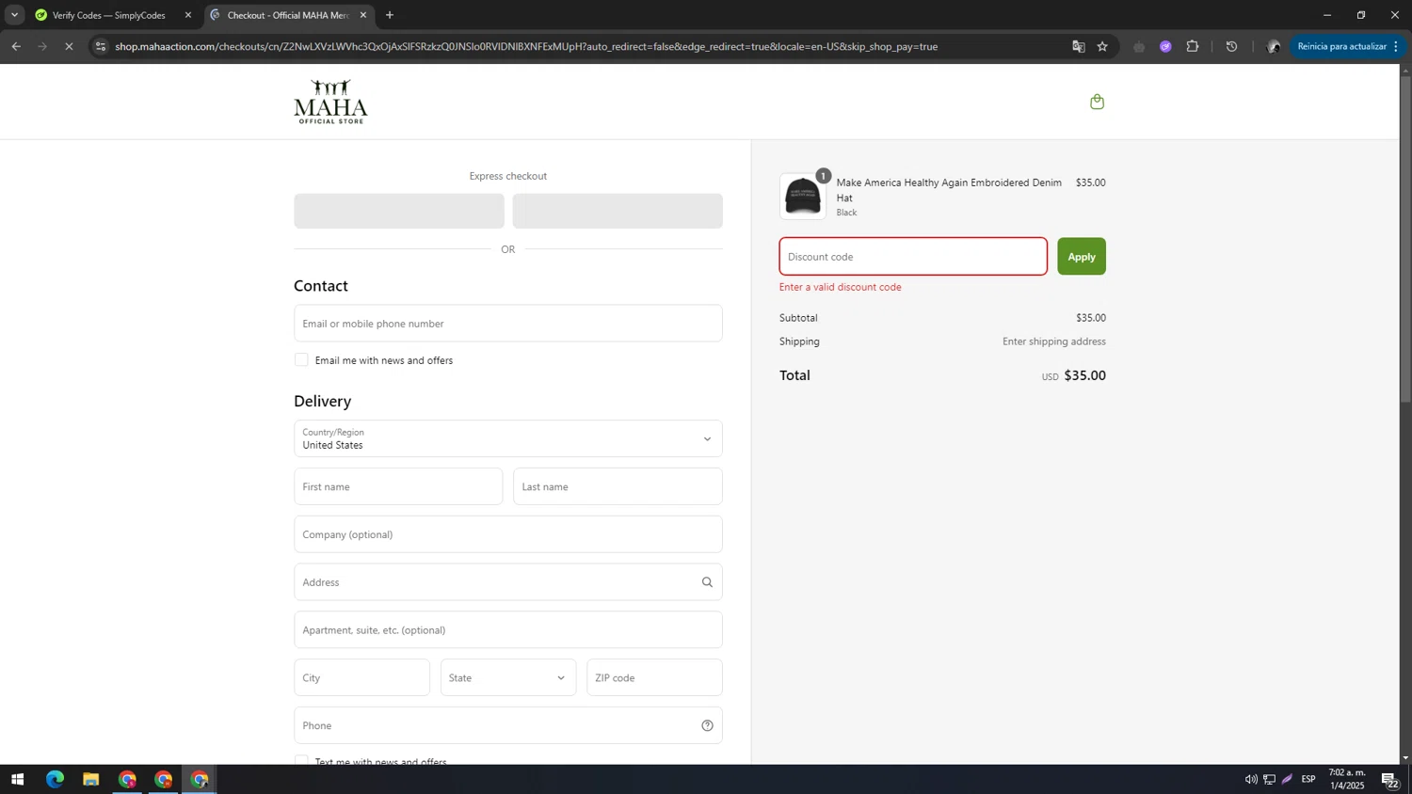This screenshot has height=794, width=1412.
Task: Close the Checkout MAHA tab
Action: click(363, 15)
